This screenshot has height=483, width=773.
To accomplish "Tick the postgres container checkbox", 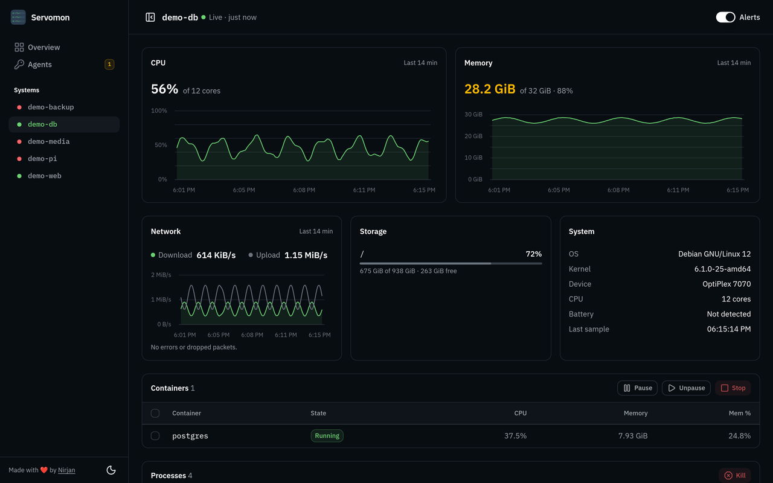I will (155, 436).
